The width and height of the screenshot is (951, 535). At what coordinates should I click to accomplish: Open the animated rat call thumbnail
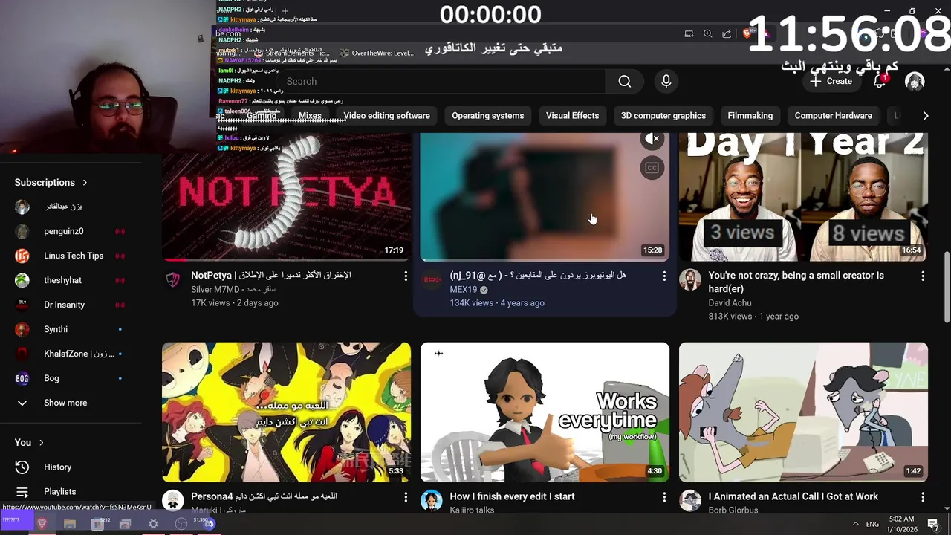[803, 412]
